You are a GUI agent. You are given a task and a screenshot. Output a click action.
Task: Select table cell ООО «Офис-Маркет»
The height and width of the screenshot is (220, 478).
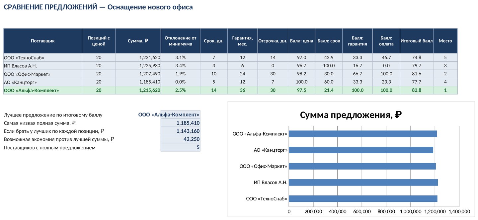coord(43,74)
